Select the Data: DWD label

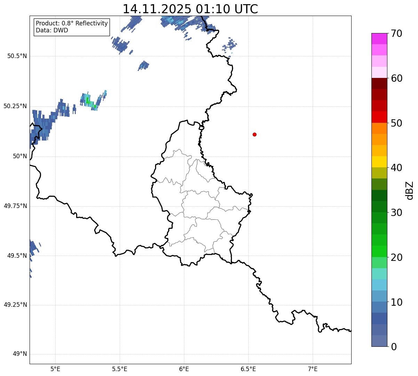pos(52,30)
